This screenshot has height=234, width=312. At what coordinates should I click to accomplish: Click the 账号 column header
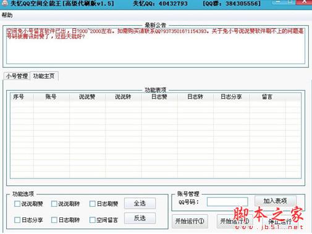click(51, 97)
